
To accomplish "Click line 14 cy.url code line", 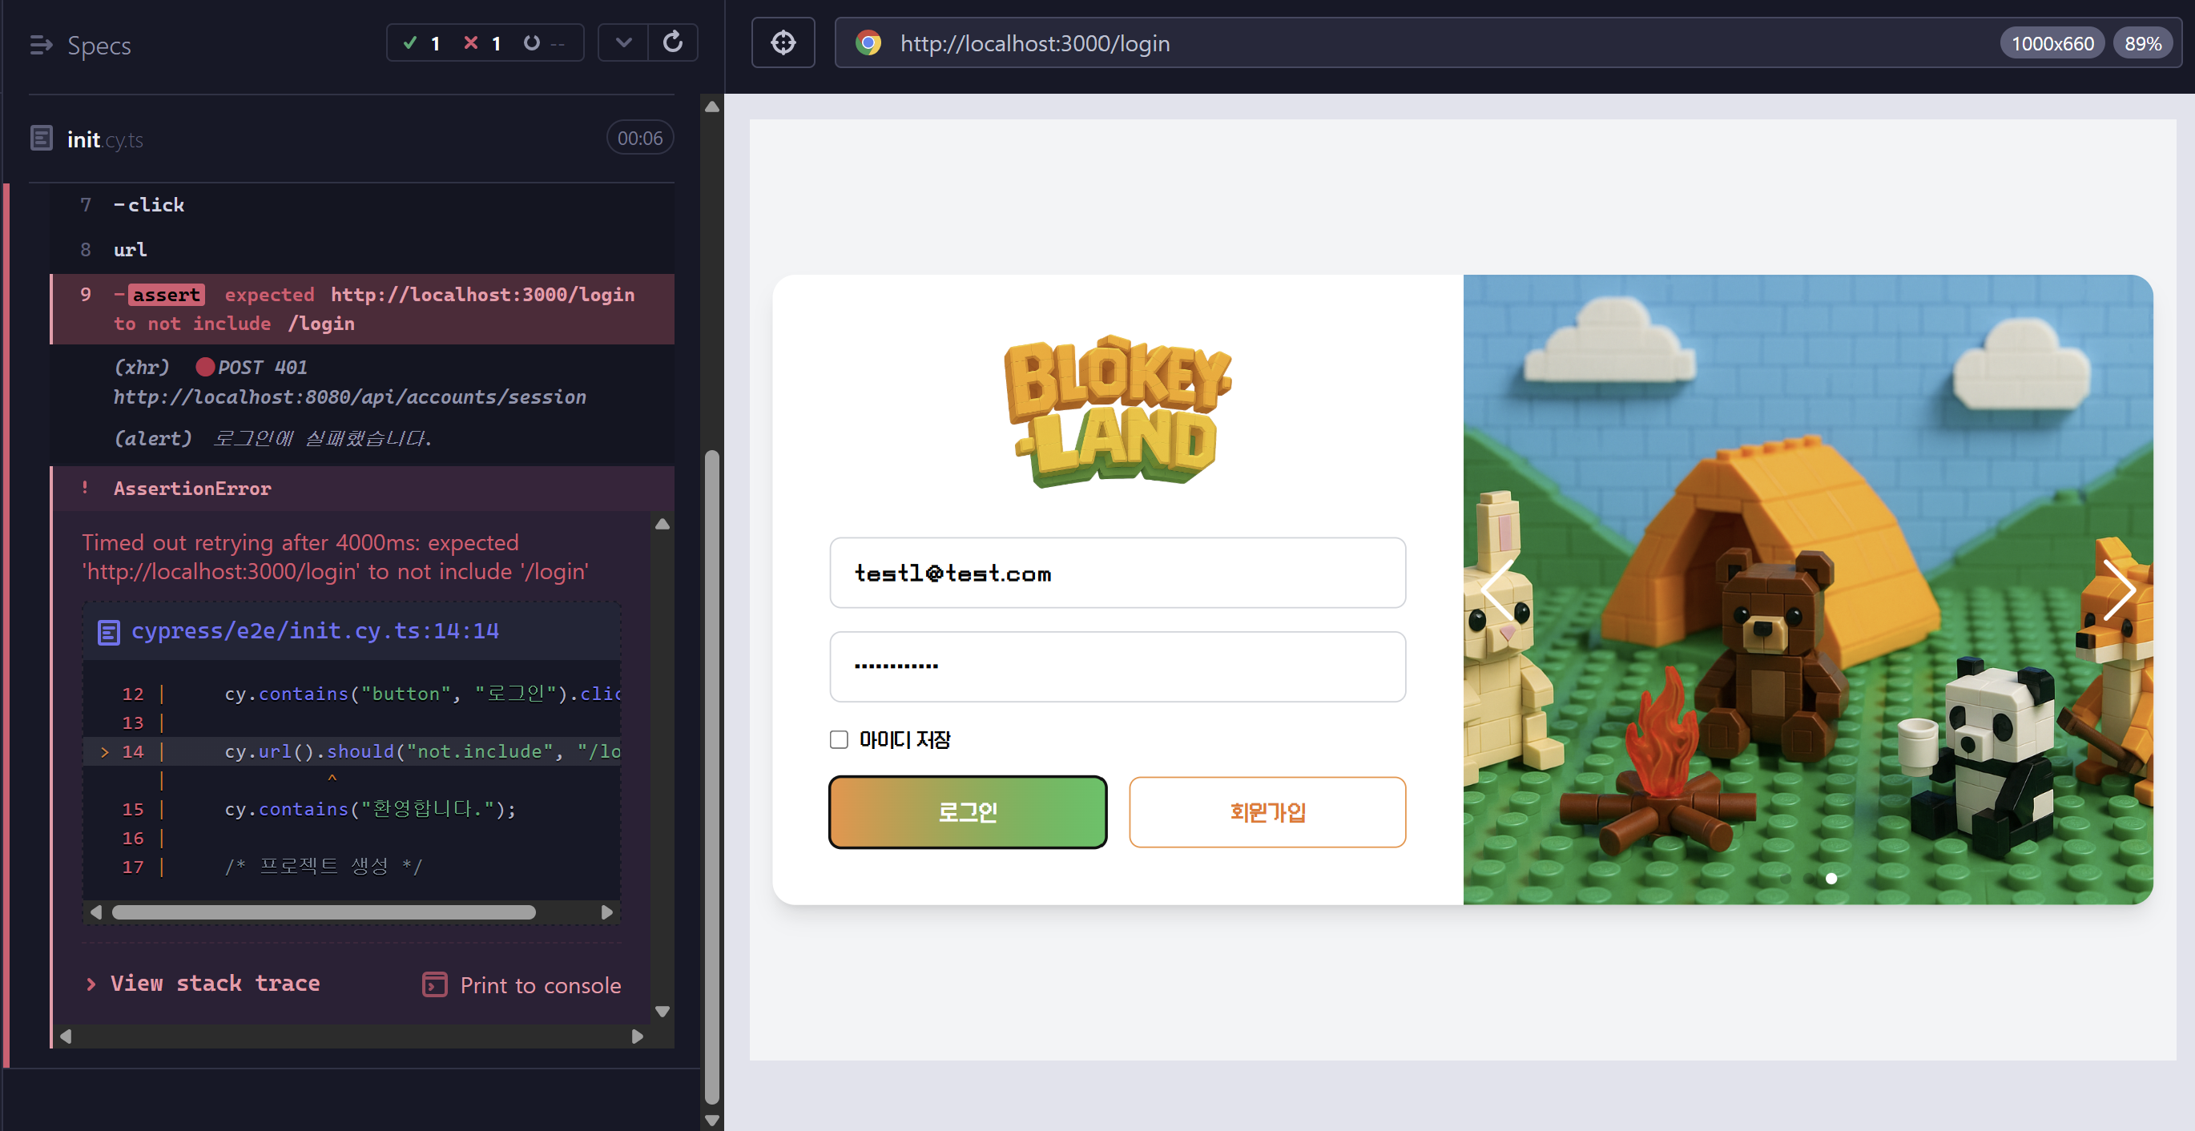I will 352,751.
